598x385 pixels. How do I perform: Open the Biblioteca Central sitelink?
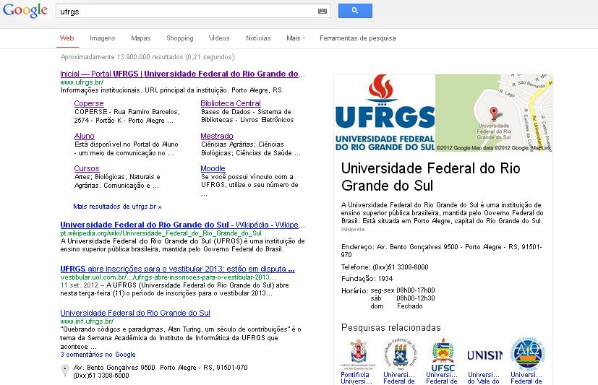click(231, 103)
